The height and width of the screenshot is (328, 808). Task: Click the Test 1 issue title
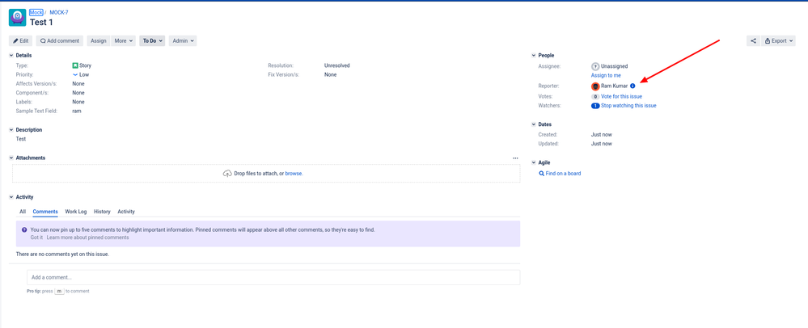coord(41,22)
